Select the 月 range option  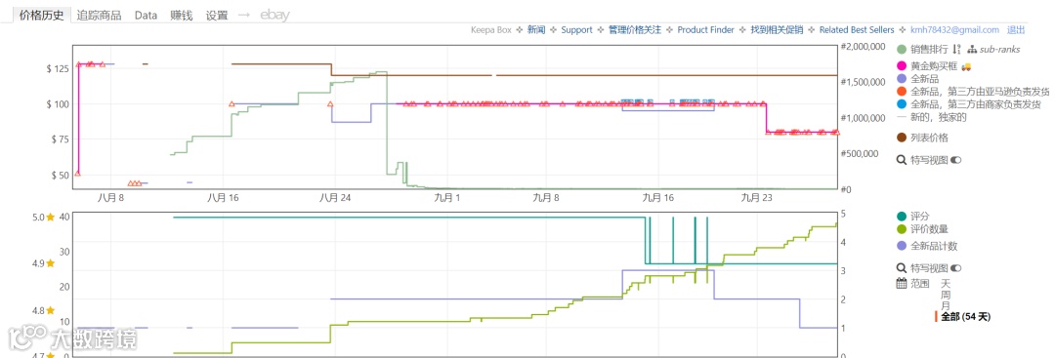[946, 305]
